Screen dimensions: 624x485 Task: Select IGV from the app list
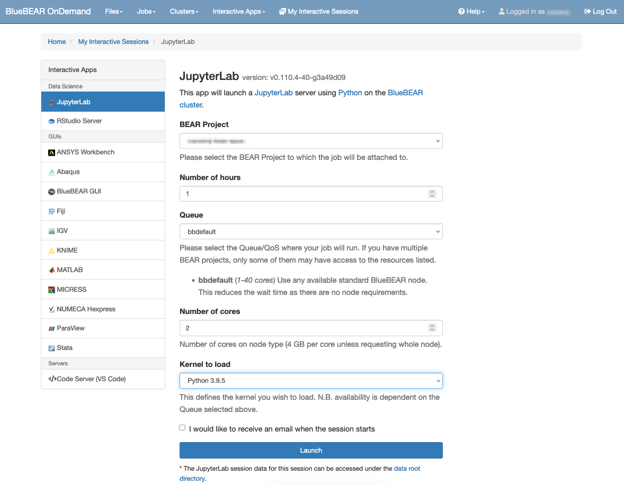[103, 230]
